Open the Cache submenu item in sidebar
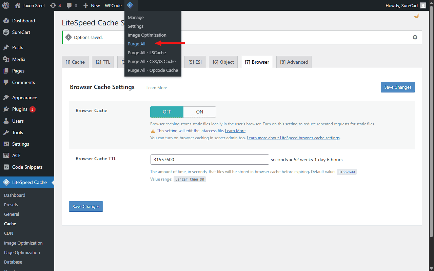This screenshot has width=434, height=271. (x=10, y=224)
